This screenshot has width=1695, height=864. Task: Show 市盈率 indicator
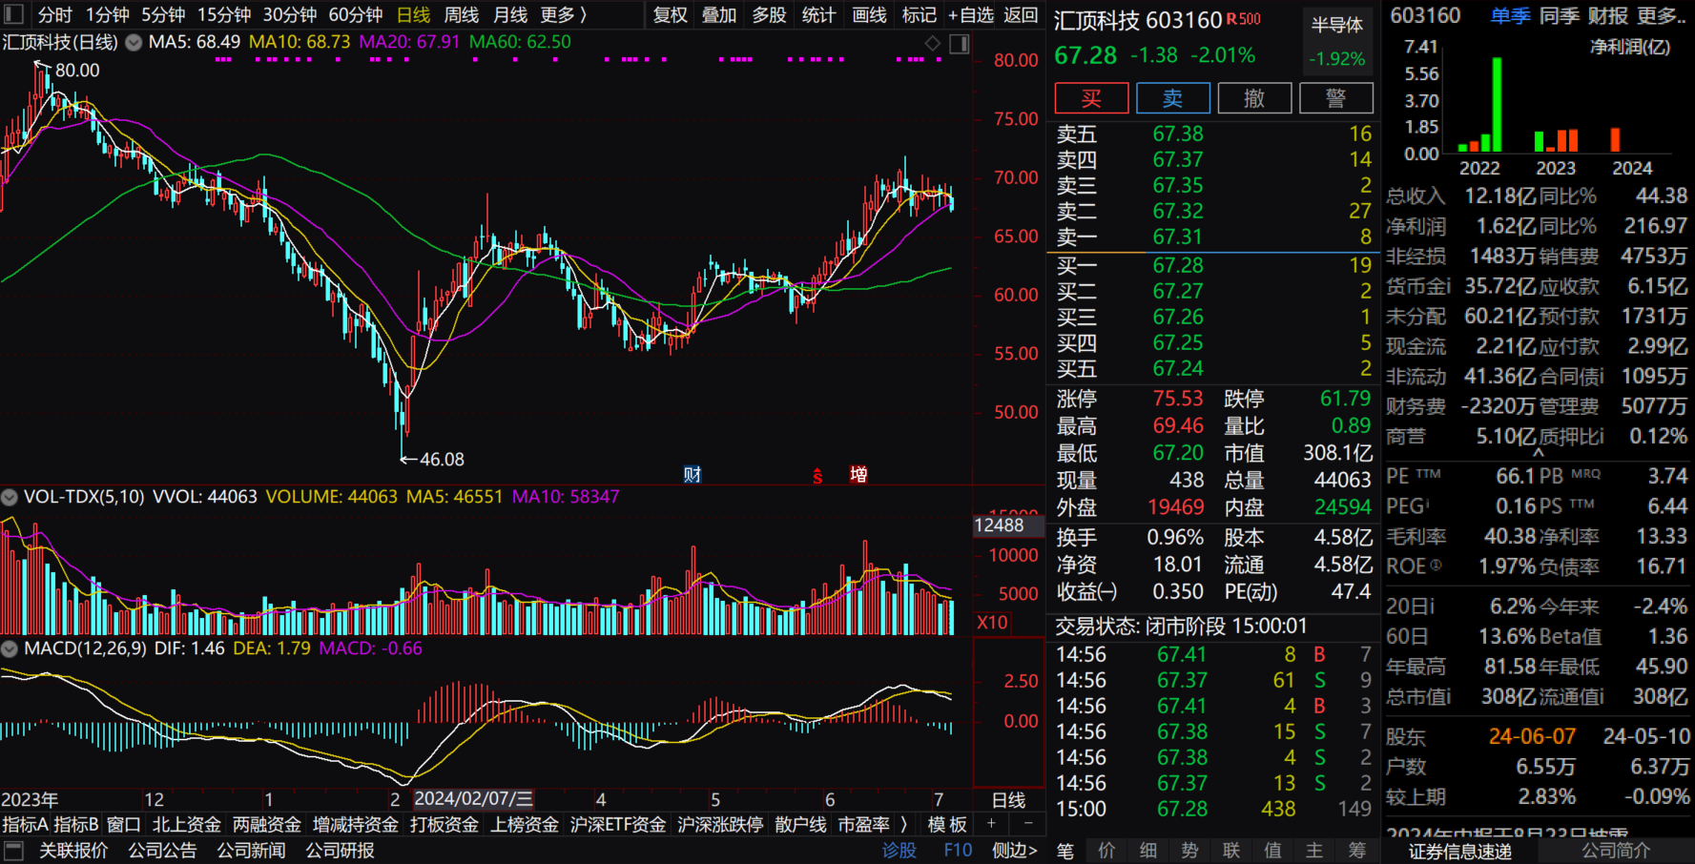click(863, 824)
